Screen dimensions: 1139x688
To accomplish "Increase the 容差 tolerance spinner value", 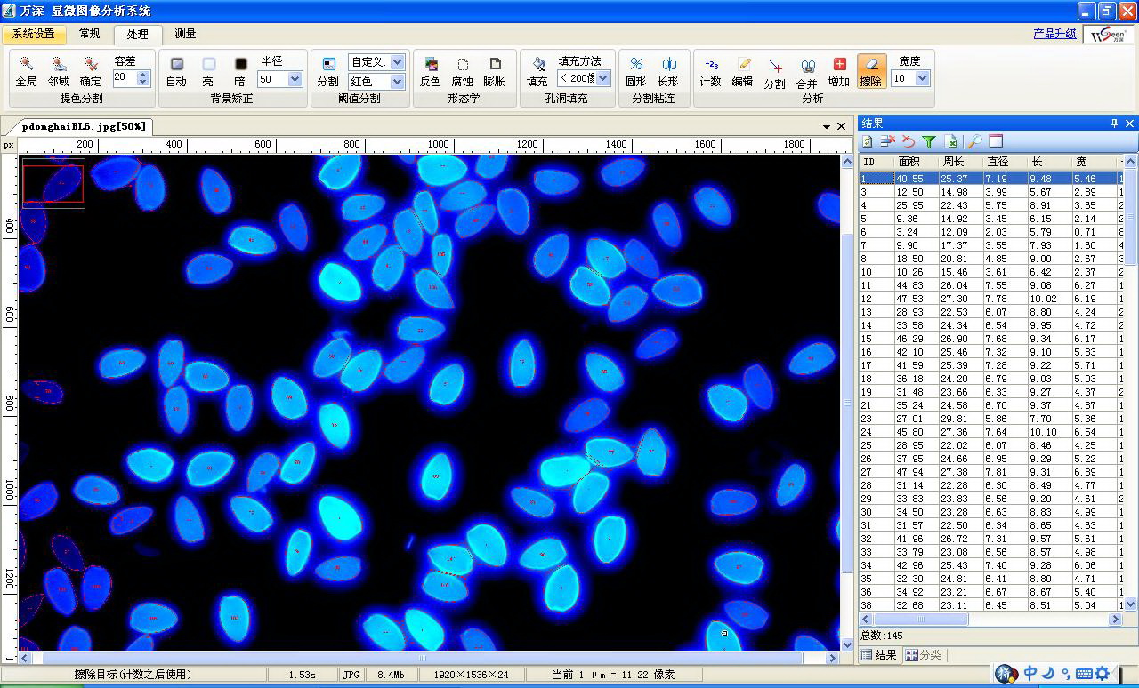I will point(144,74).
